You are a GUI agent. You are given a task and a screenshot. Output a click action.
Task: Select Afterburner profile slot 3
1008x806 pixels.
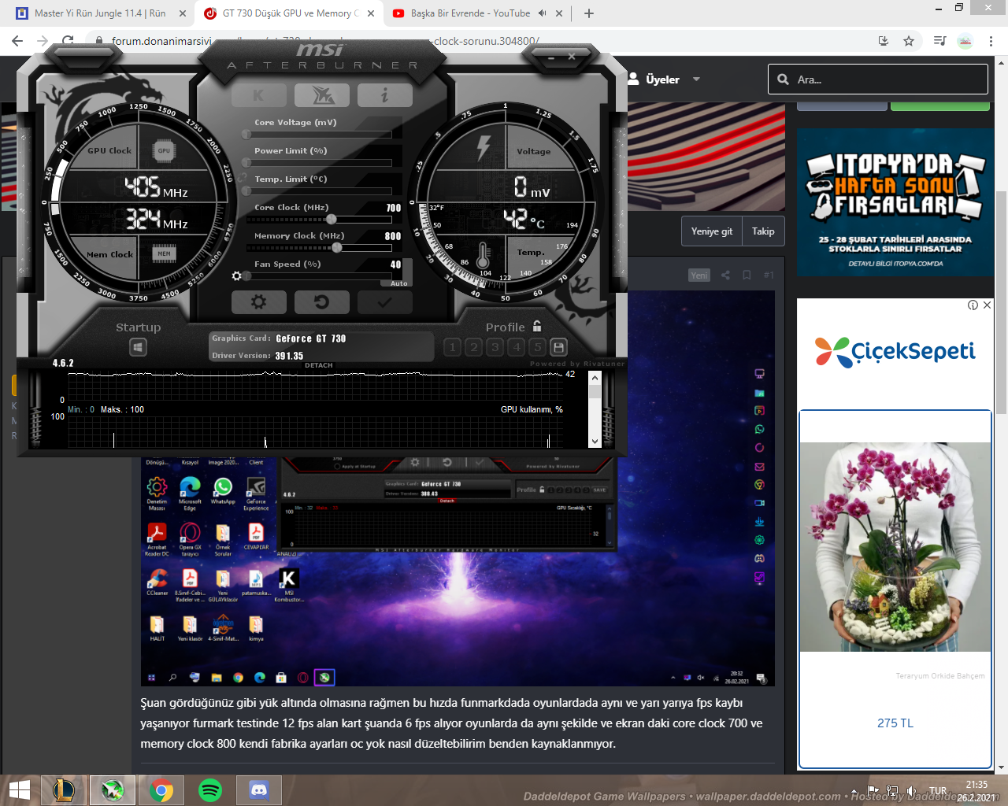pos(495,346)
